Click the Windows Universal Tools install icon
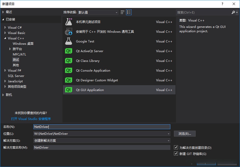 coord(69,31)
